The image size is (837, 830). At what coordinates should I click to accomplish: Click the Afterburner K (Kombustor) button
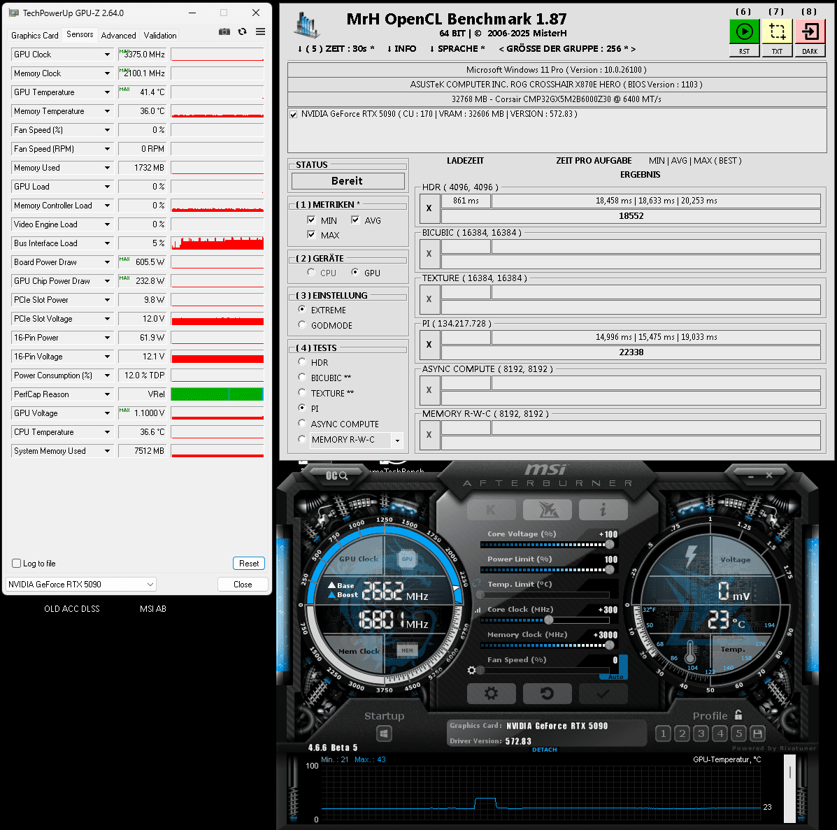[491, 510]
